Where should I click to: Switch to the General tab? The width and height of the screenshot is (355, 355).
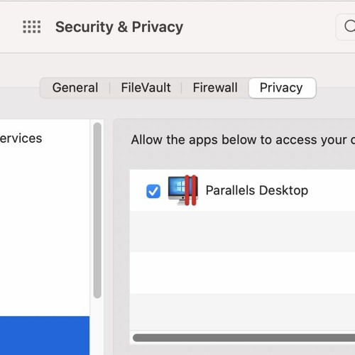[75, 87]
